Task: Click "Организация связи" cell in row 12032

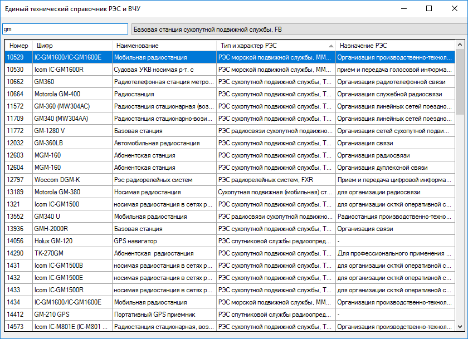Action: (396, 143)
